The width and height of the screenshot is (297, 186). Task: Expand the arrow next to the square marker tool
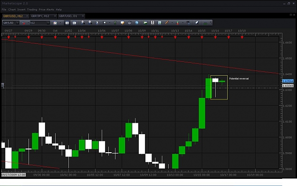click(110, 23)
